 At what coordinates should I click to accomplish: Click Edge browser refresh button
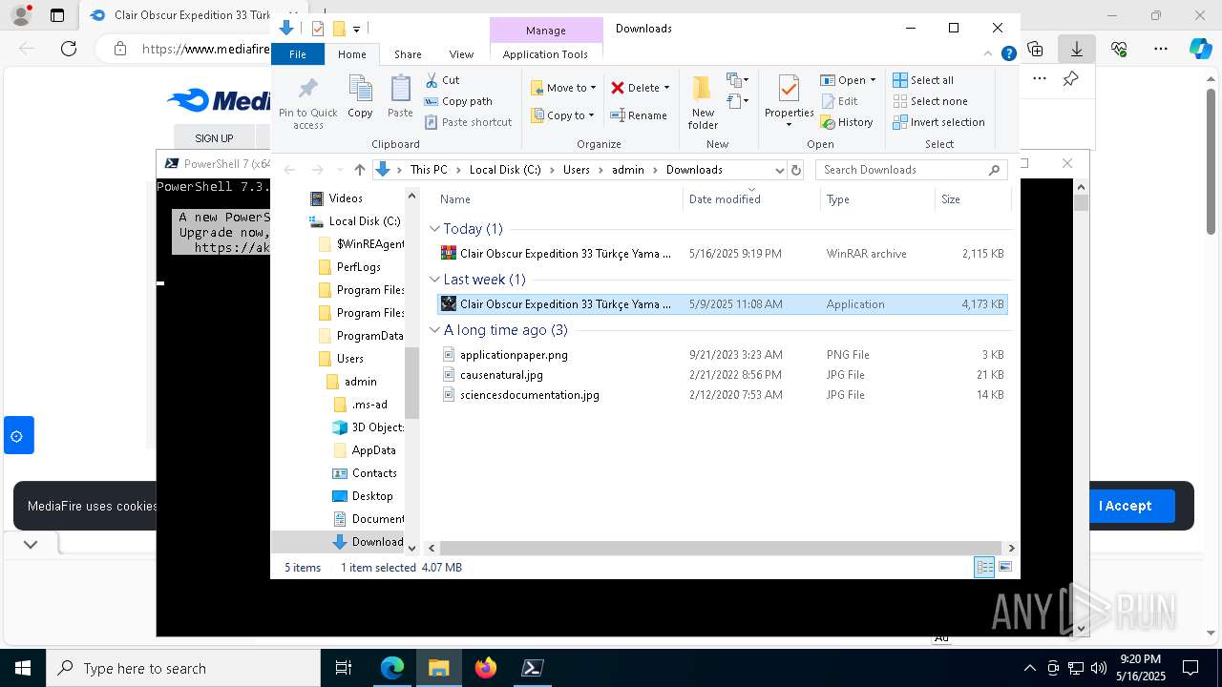pos(69,49)
